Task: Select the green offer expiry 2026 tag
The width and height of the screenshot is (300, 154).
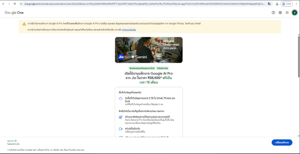Action: tap(142, 68)
